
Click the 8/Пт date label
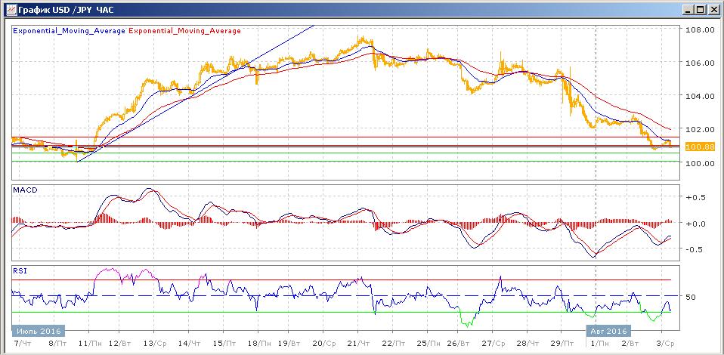[57, 344]
